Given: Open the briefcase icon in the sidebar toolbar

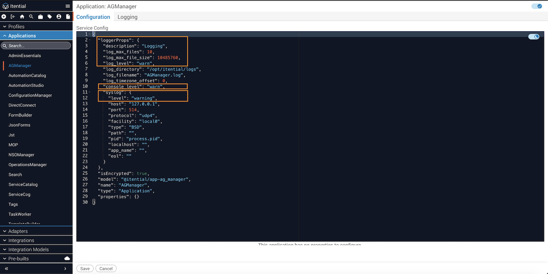Looking at the screenshot, I should pyautogui.click(x=41, y=17).
